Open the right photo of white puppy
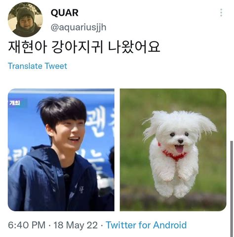The width and height of the screenshot is (234, 237). [x=173, y=150]
